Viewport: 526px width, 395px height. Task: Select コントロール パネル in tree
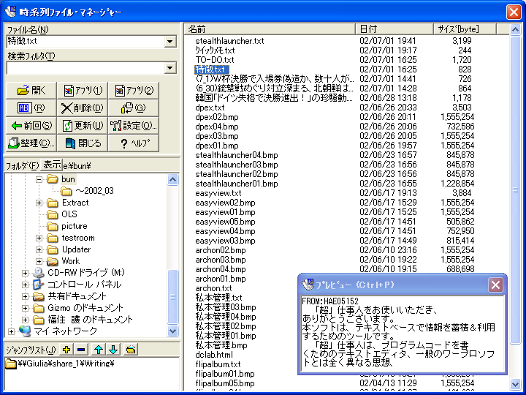tap(84, 285)
